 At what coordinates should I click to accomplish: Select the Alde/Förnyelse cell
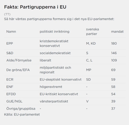[19, 60]
